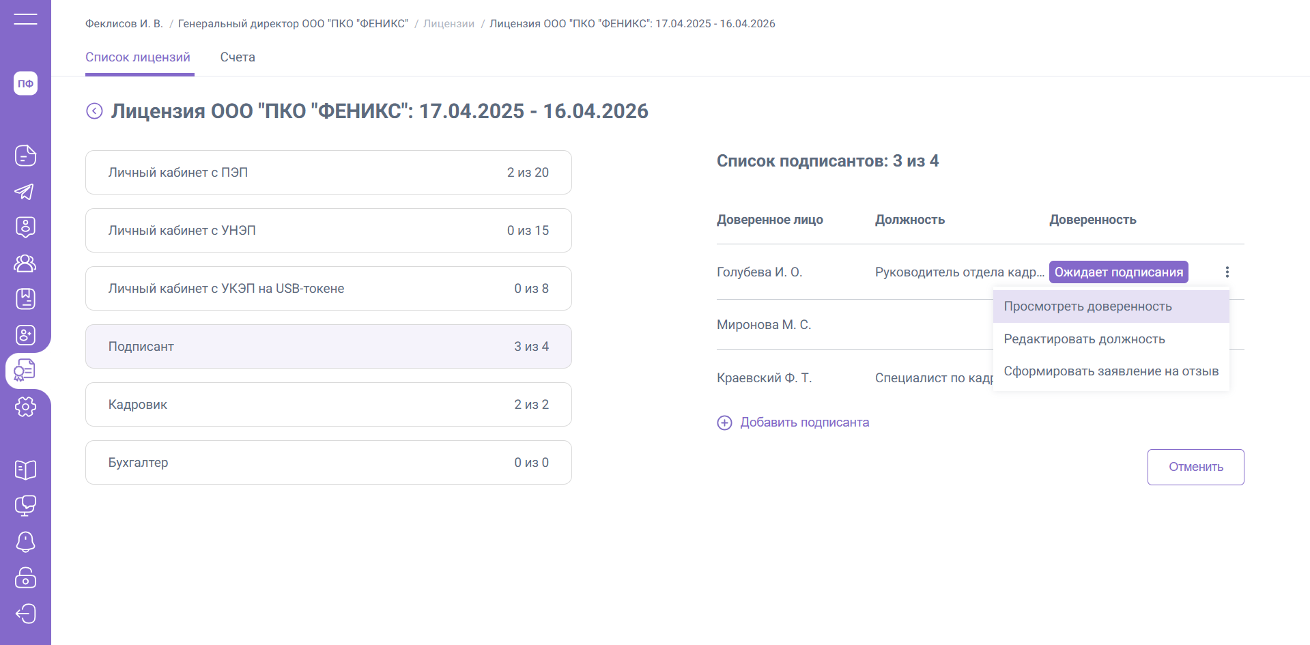Open the 'Список лицензий' tab
Viewport: 1310px width, 645px height.
coord(138,57)
